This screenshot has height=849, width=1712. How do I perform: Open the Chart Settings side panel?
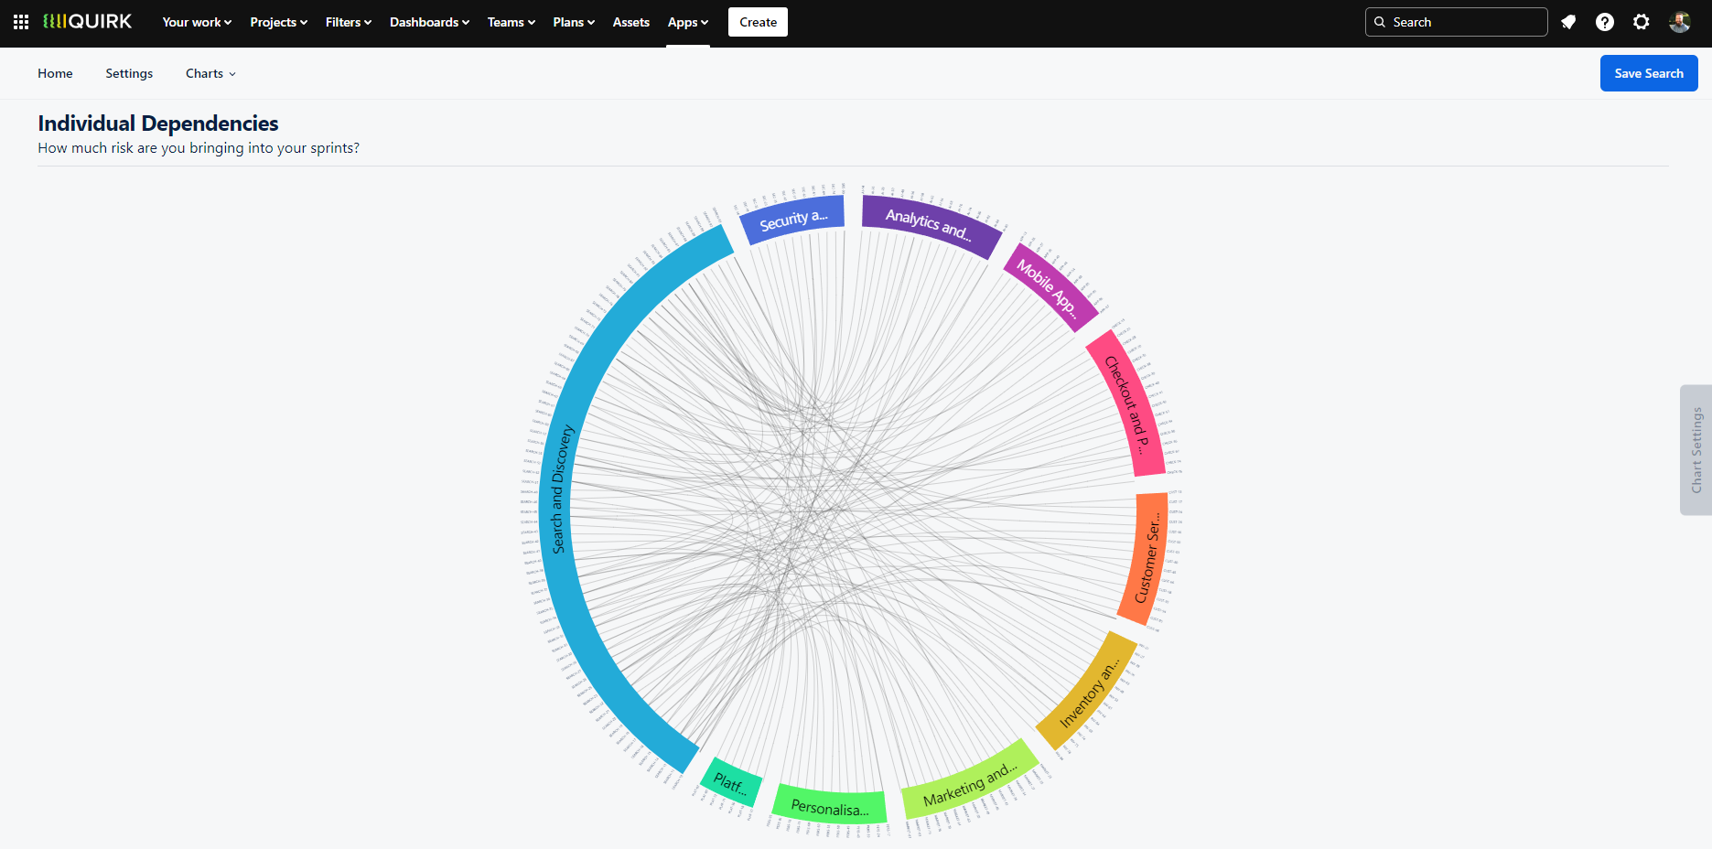tap(1696, 450)
